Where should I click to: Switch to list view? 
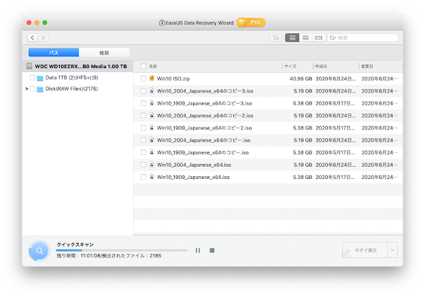pyautogui.click(x=292, y=37)
